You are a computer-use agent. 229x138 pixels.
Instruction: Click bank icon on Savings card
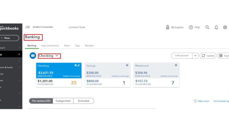[127, 65]
